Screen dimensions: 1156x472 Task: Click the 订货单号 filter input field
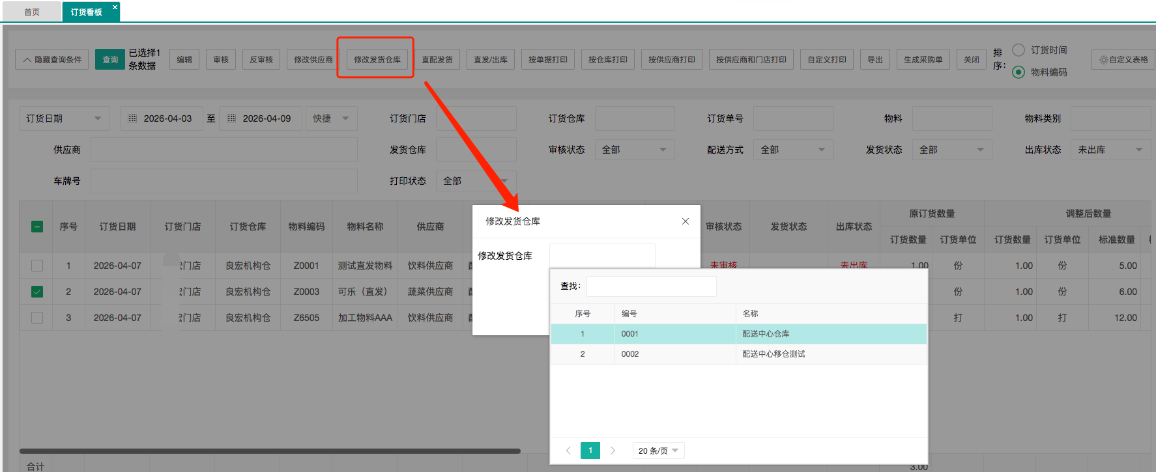coord(794,118)
